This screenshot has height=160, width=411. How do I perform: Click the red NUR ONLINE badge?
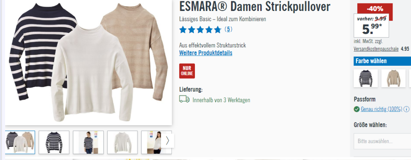coord(187,71)
